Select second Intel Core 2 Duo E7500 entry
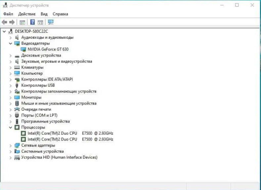 click(70, 139)
